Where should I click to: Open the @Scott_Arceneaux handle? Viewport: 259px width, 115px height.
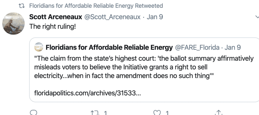pyautogui.click(x=112, y=17)
